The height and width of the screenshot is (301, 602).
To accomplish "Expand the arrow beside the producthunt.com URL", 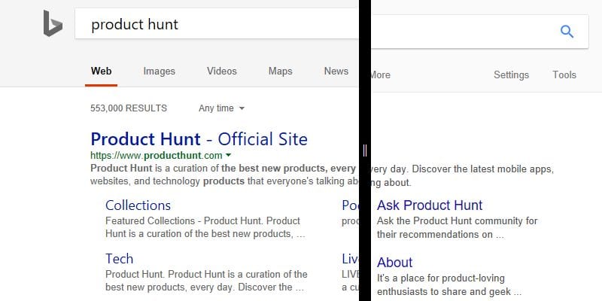I will pos(228,156).
